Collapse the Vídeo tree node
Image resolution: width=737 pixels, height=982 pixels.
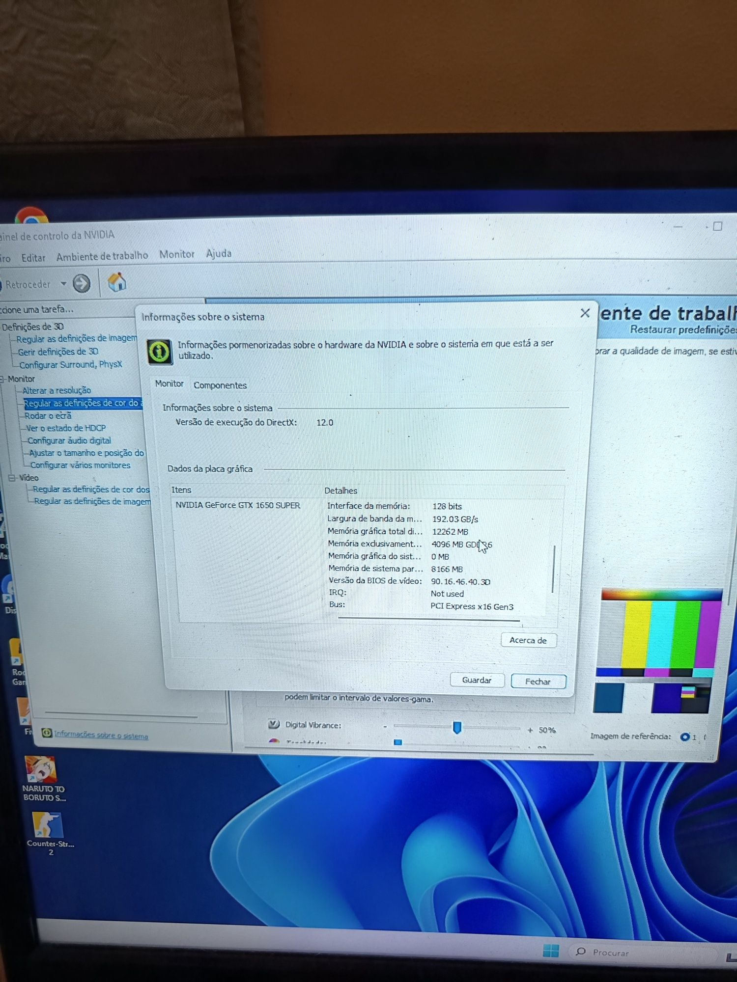click(12, 478)
